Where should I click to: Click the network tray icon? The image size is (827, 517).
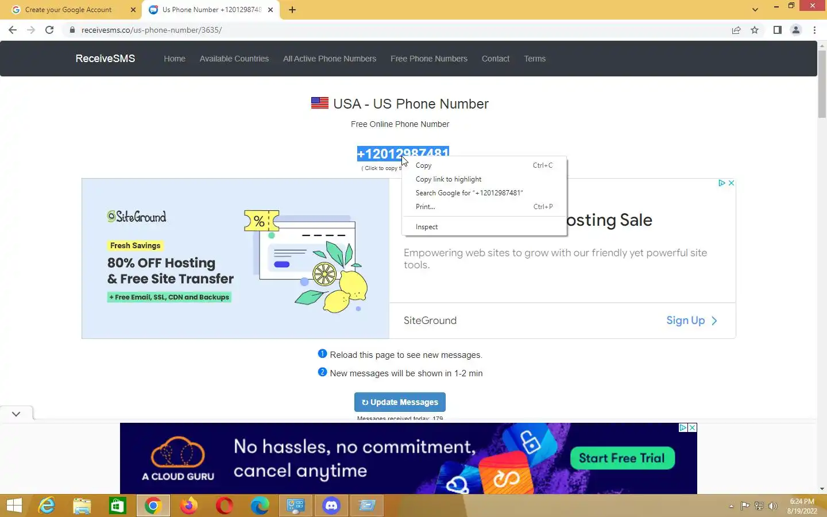(759, 506)
